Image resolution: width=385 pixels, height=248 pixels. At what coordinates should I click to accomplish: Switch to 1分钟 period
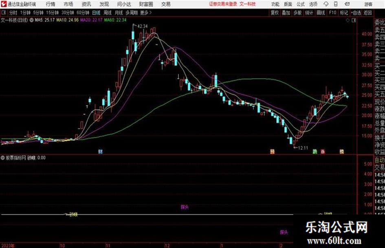click(x=25, y=13)
